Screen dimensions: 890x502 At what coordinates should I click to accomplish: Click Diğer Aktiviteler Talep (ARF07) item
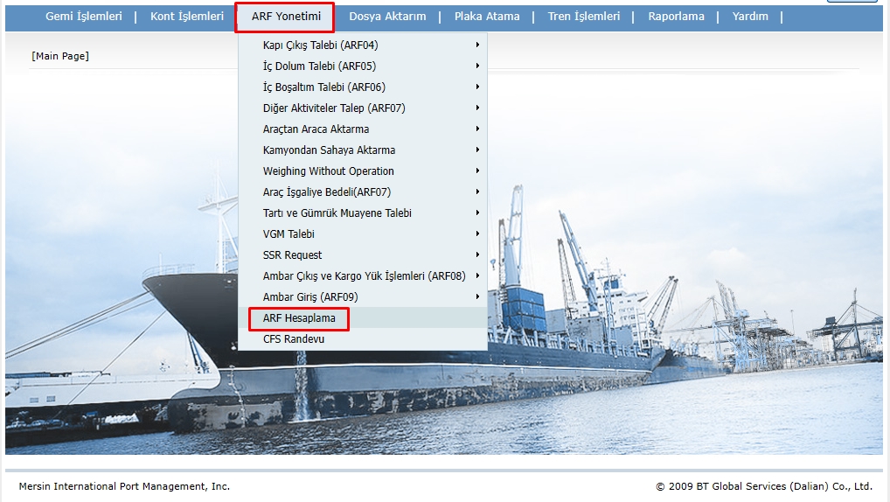pos(334,108)
